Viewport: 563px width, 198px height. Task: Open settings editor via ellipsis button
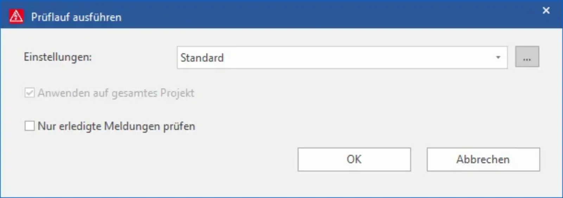pyautogui.click(x=527, y=57)
